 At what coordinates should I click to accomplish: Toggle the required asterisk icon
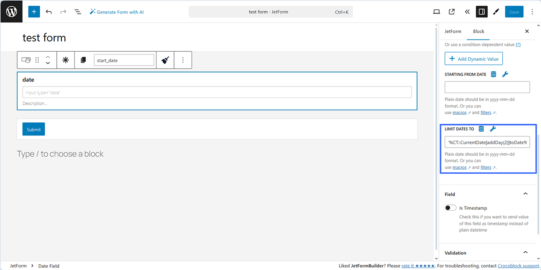[x=66, y=60]
